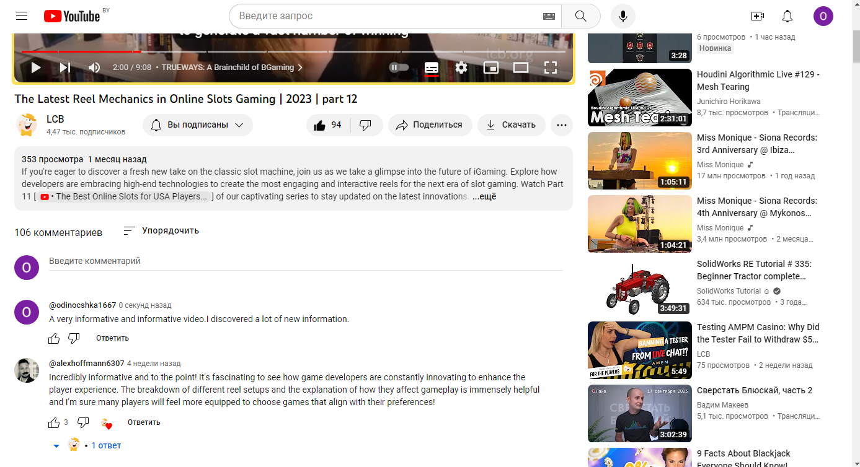Toggle the autoplay switch
Viewport: 860px width, 467px height.
tap(399, 68)
